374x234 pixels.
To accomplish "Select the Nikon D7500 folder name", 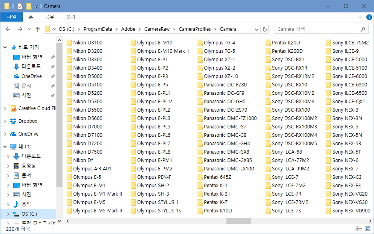I will pos(88,152).
